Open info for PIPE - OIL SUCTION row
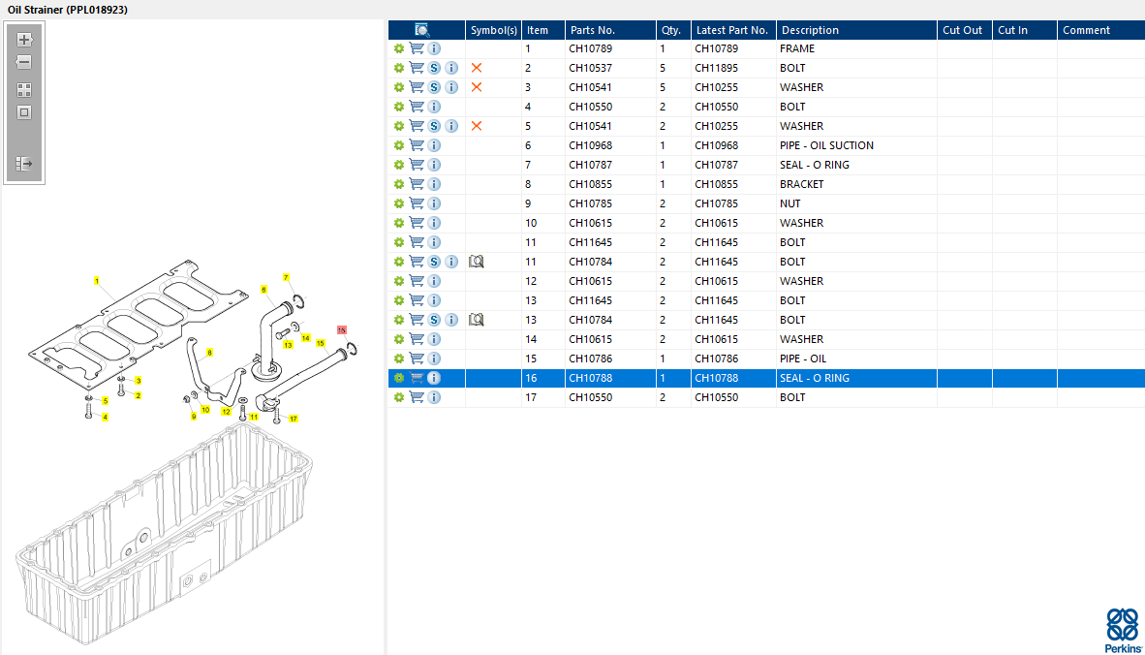This screenshot has height=655, width=1145. [434, 145]
